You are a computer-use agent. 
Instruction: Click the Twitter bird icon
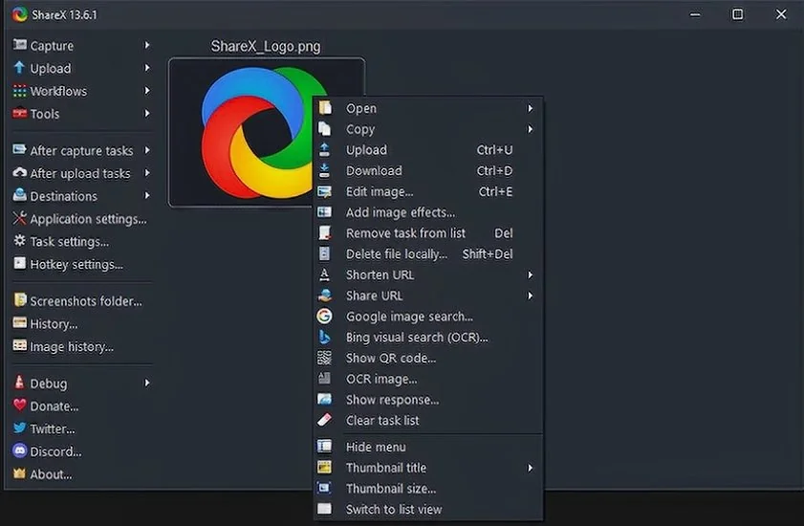point(19,427)
